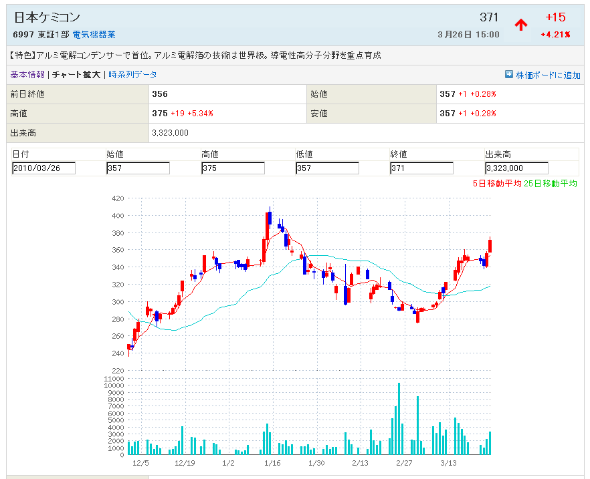Click the tallest volume bar above 10000
The image size is (590, 479).
(x=399, y=419)
